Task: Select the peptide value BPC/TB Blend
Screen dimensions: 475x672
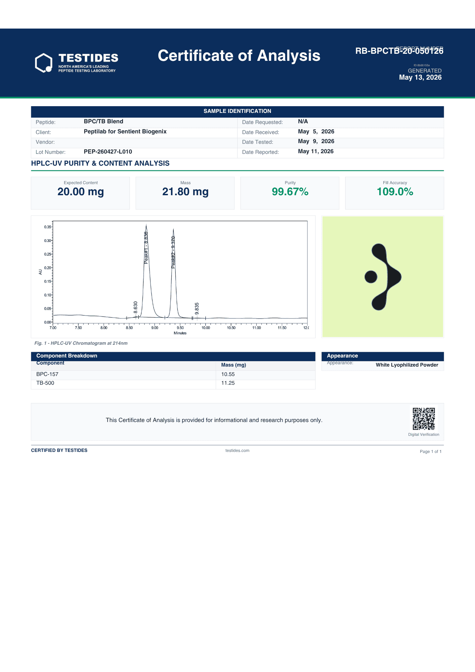Action: (x=103, y=122)
